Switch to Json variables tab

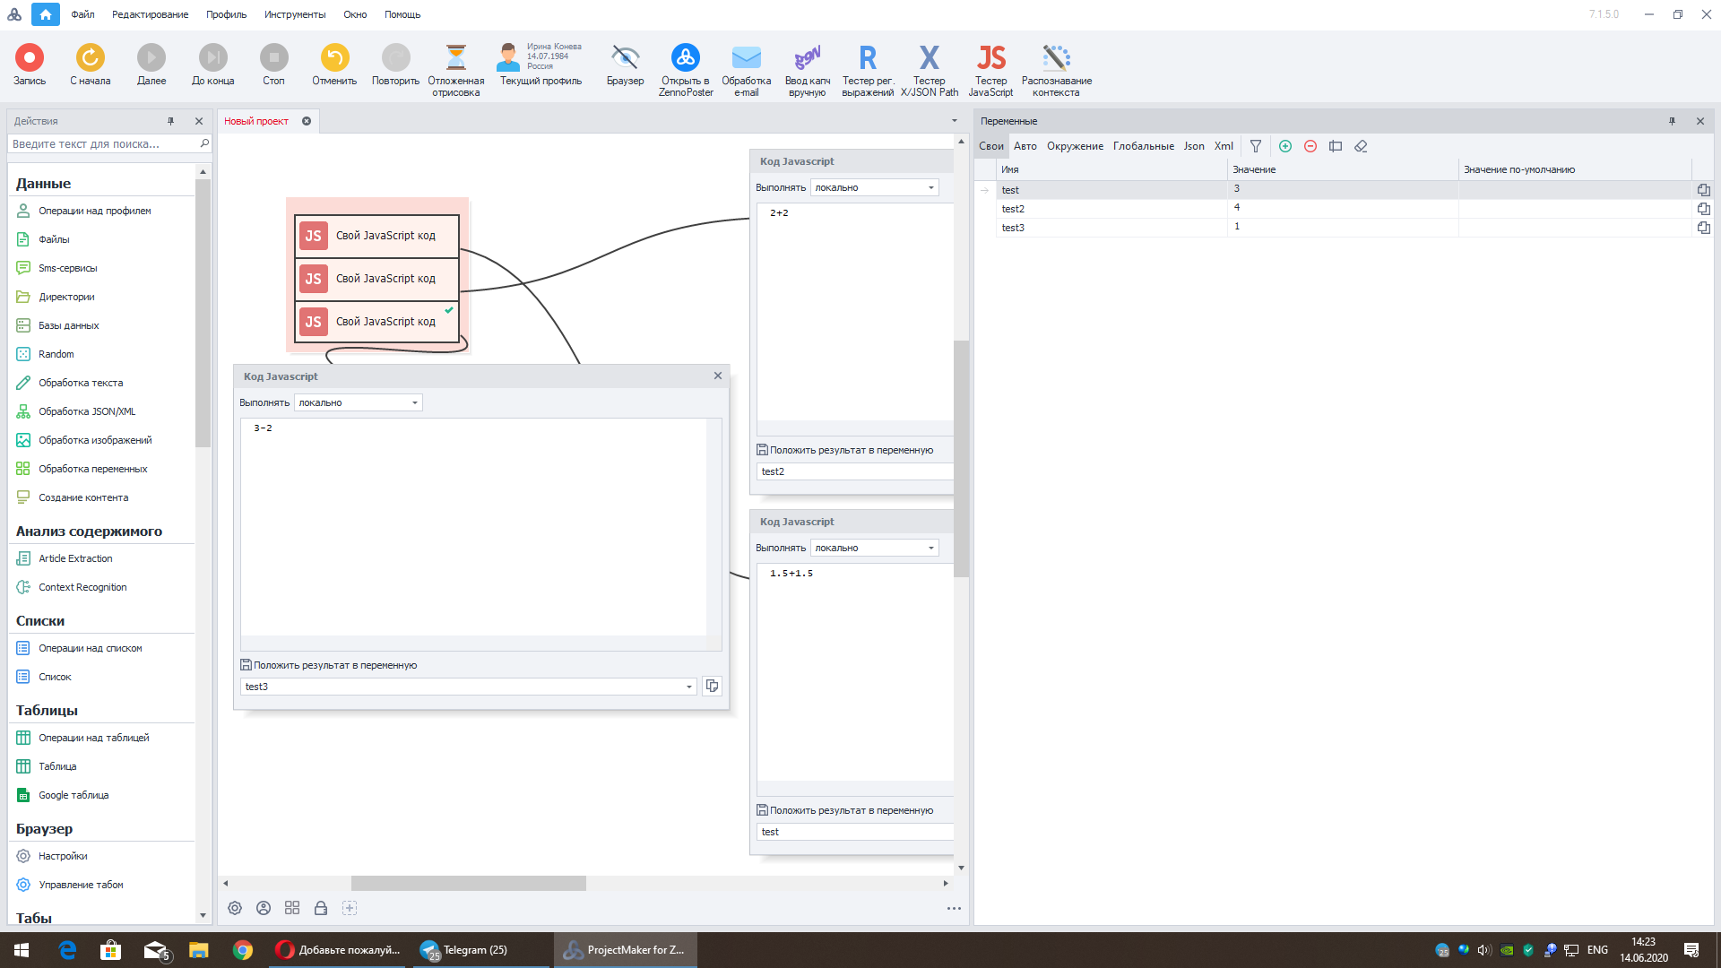tap(1194, 146)
